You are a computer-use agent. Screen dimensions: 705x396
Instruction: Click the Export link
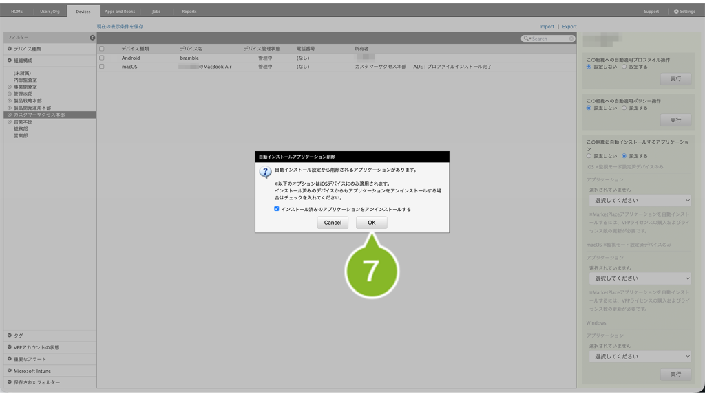click(569, 27)
